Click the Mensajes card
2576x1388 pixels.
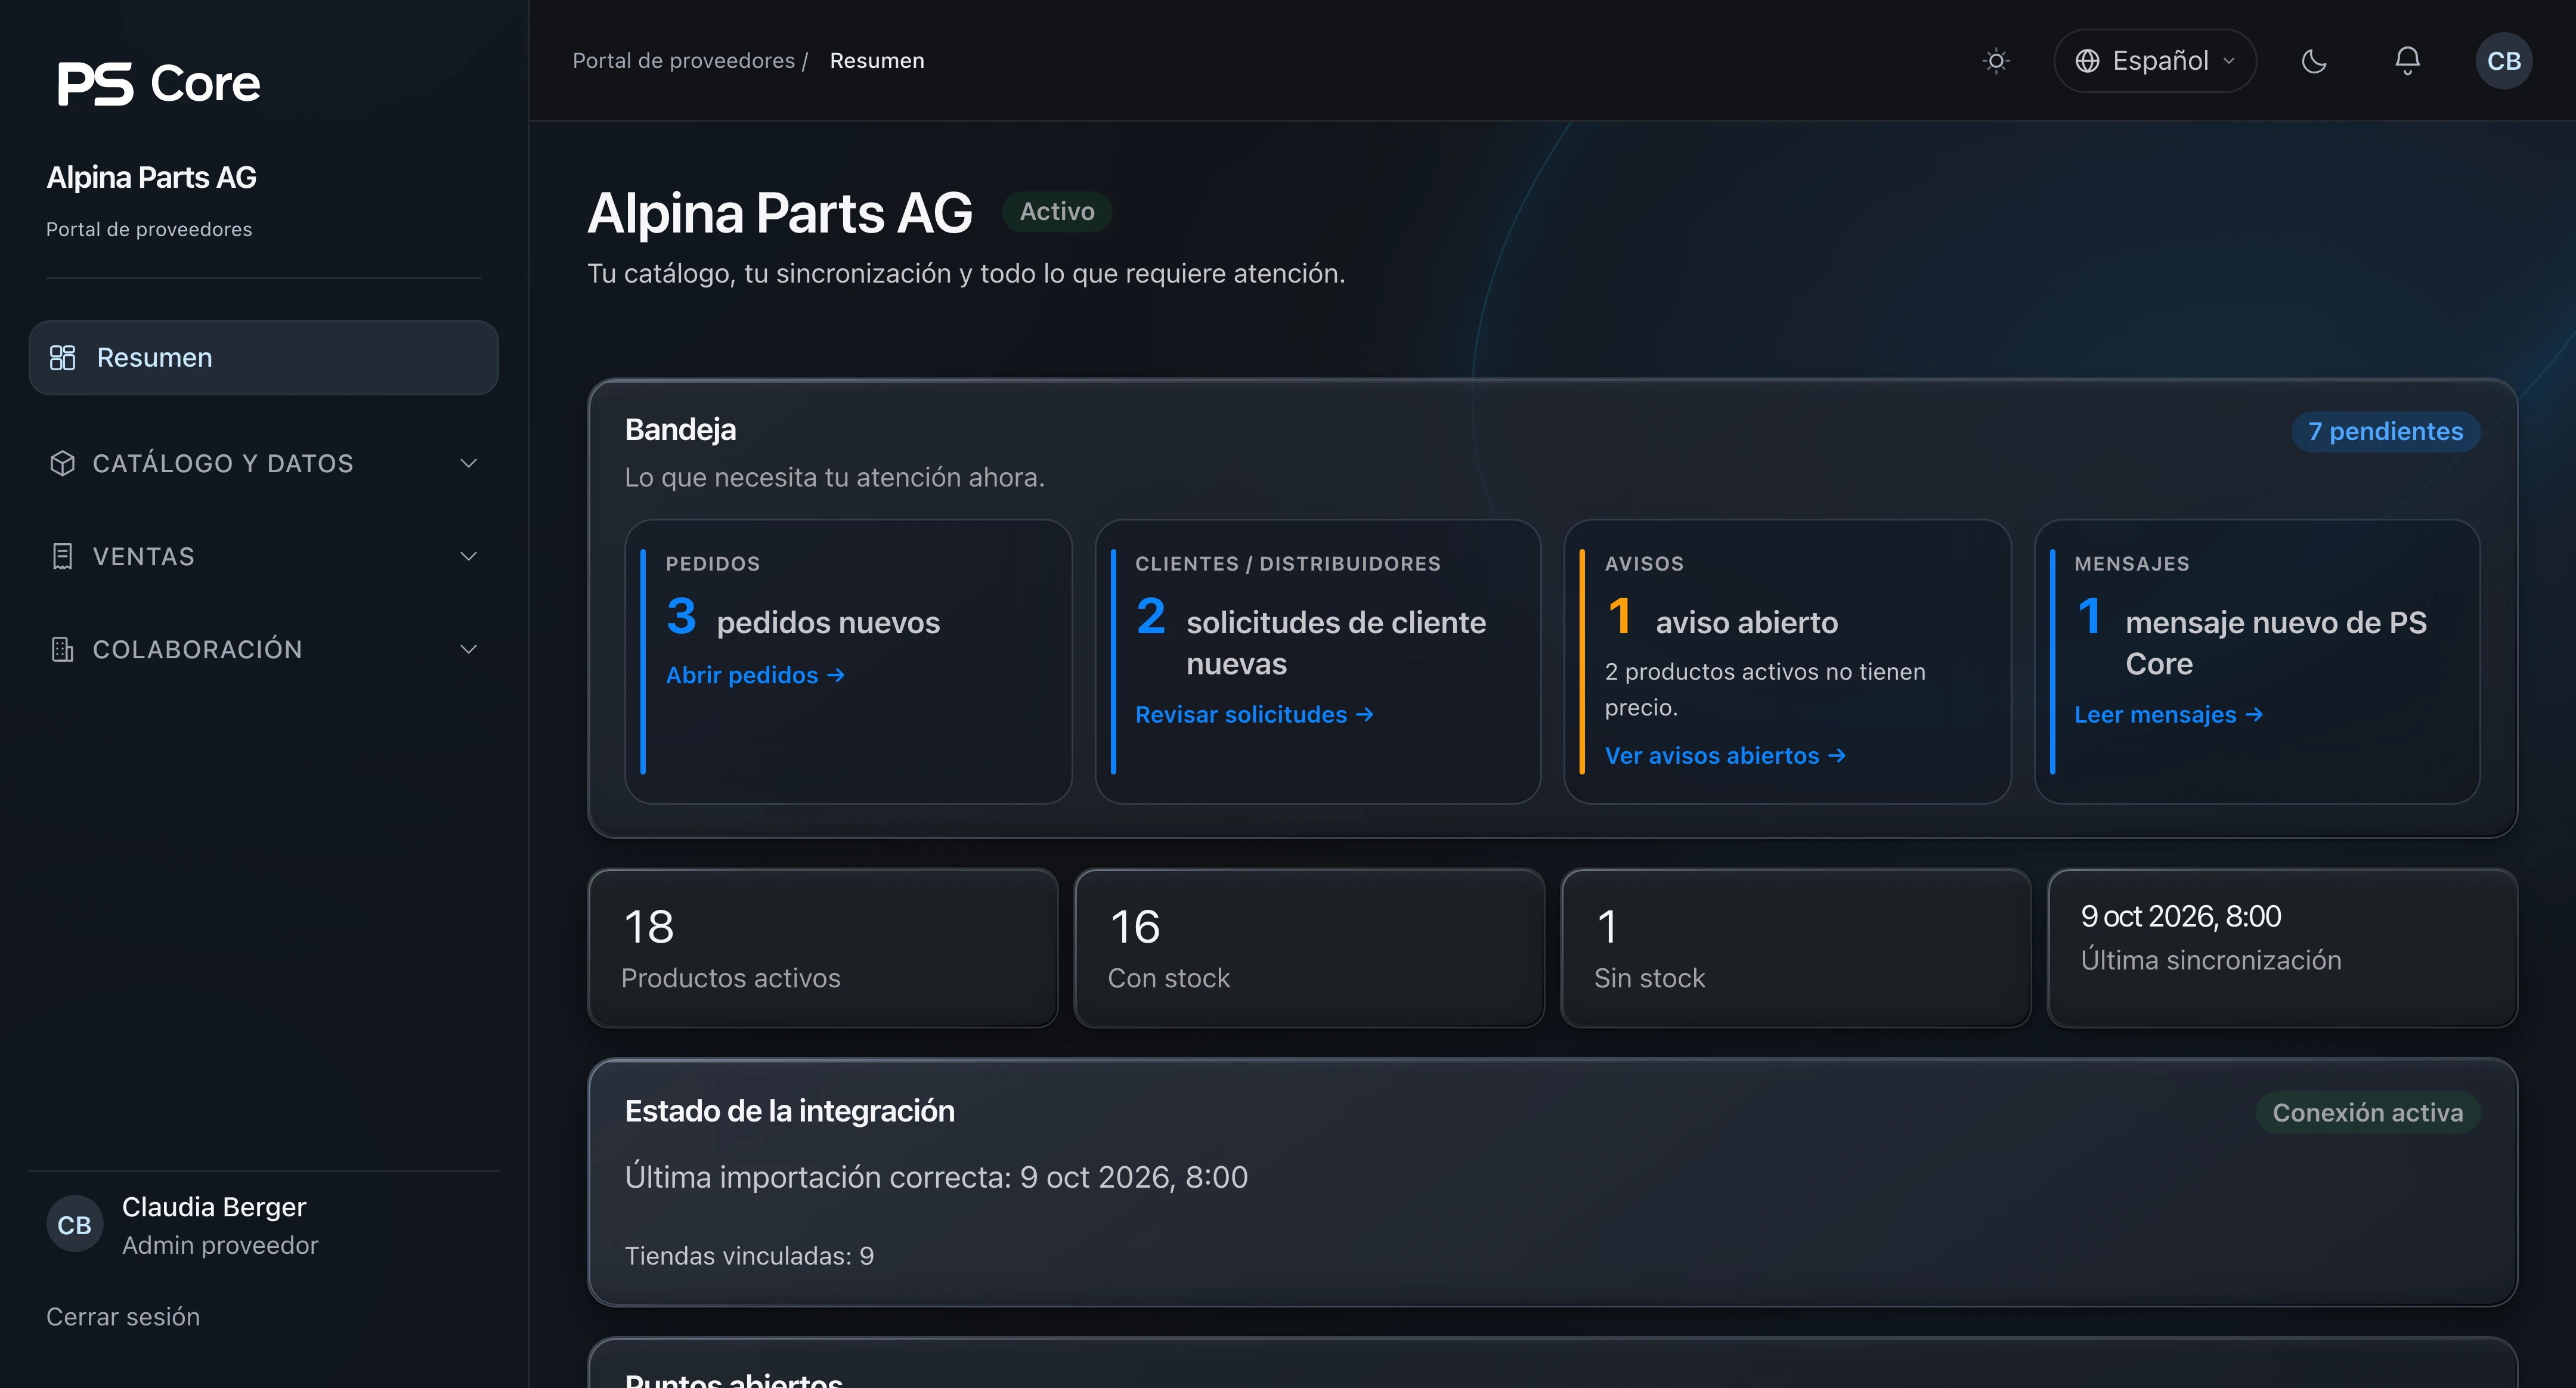coord(2257,661)
